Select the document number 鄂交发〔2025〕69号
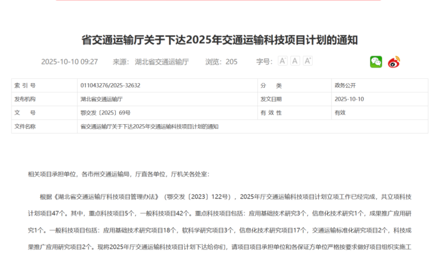The height and width of the screenshot is (273, 440). pos(105,113)
